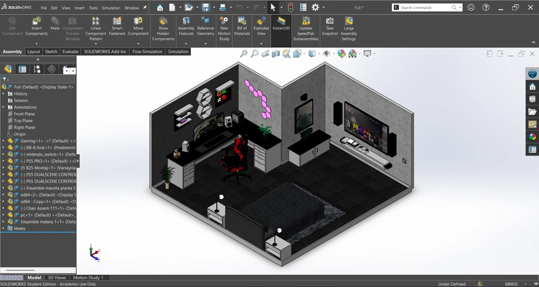
Task: Take Snapshot of the assembly
Action: click(x=330, y=26)
